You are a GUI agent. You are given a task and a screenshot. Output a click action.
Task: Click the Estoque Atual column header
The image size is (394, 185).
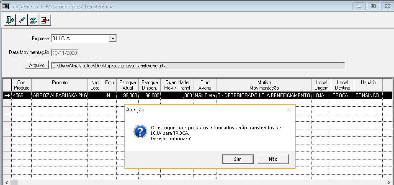(128, 85)
